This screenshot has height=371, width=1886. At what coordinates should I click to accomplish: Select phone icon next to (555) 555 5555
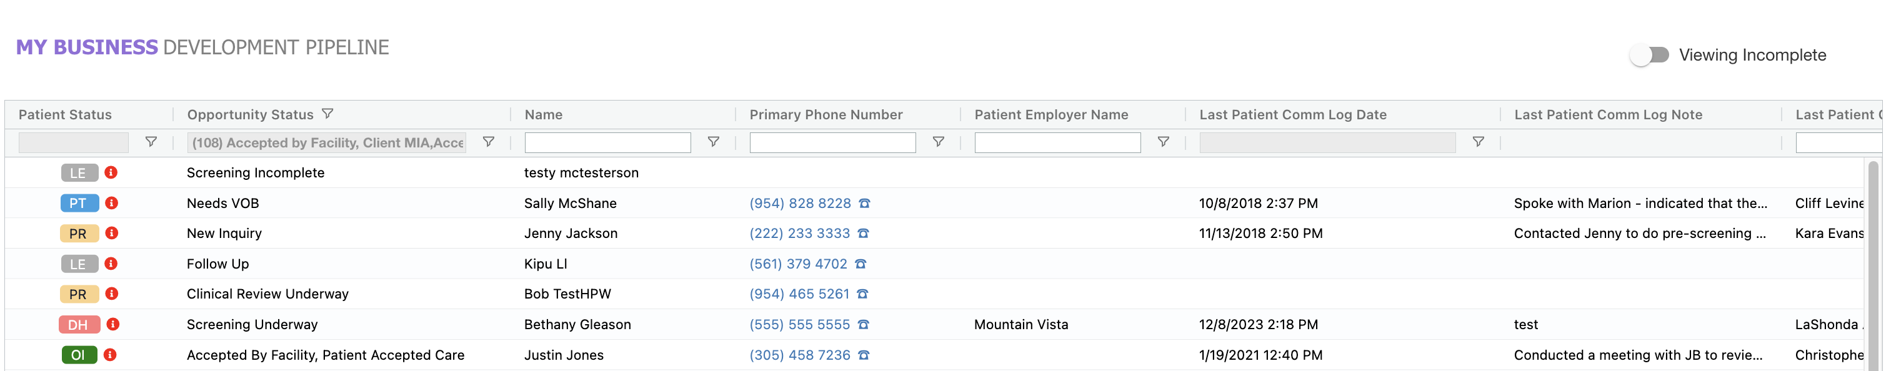click(x=864, y=324)
